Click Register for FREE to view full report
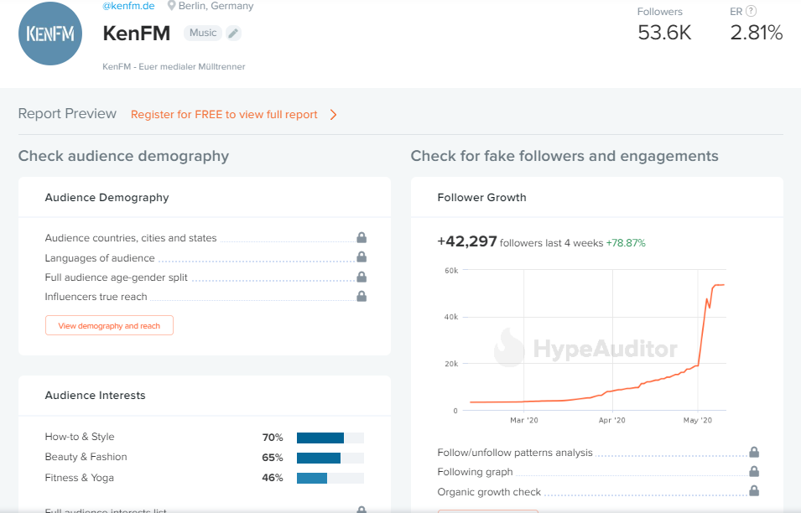Image resolution: width=801 pixels, height=513 pixels. tap(224, 114)
